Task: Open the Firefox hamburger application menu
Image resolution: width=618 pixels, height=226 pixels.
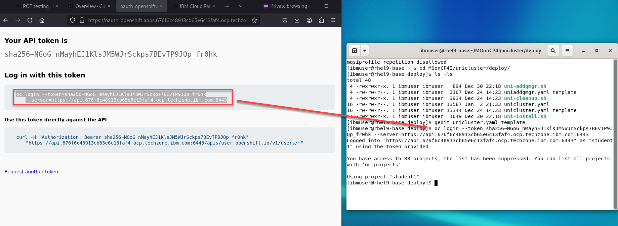Action: (333, 20)
